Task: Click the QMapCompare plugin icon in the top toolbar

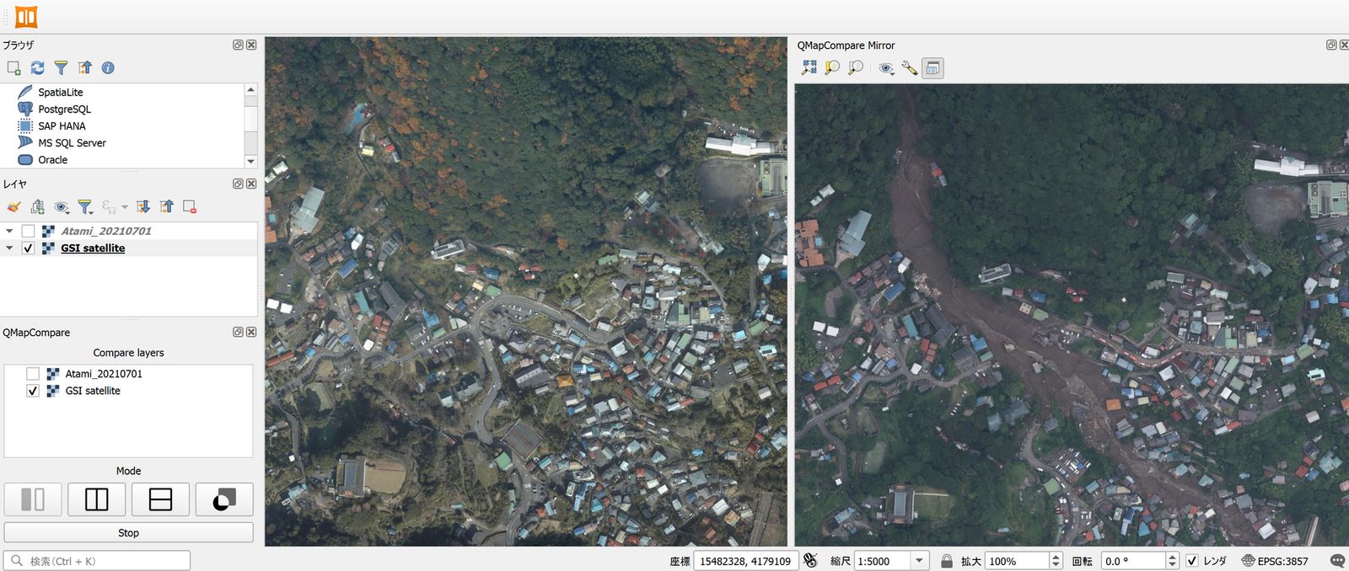Action: click(26, 16)
